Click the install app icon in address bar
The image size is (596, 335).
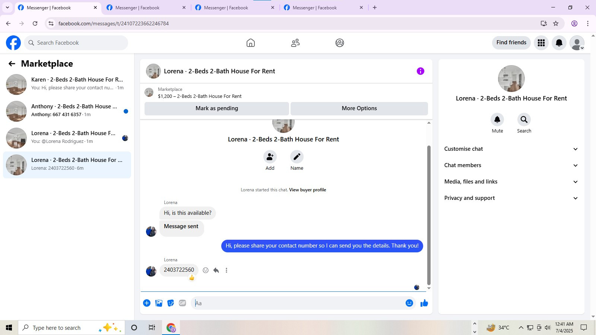(x=544, y=23)
